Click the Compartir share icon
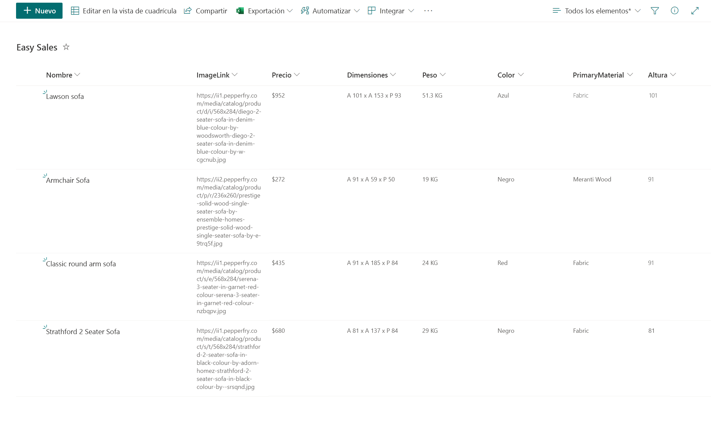711x425 pixels. (188, 10)
